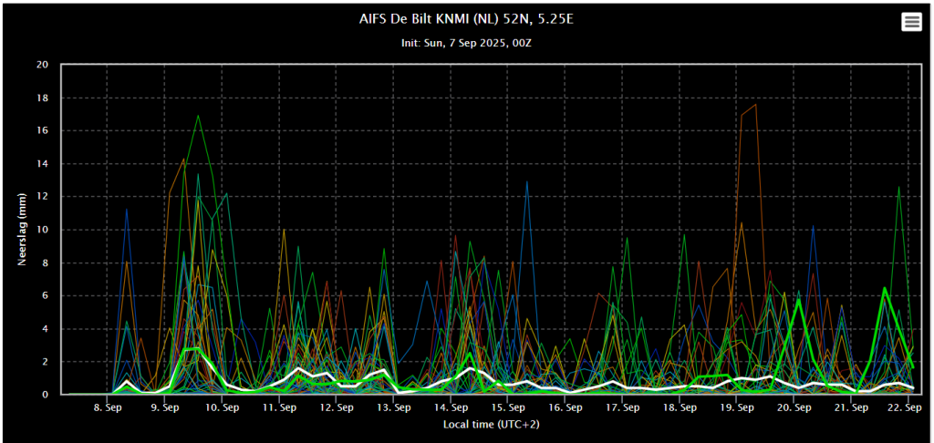The width and height of the screenshot is (934, 443).
Task: Click the bright green line peak on 20 Sep
Action: coord(799,300)
